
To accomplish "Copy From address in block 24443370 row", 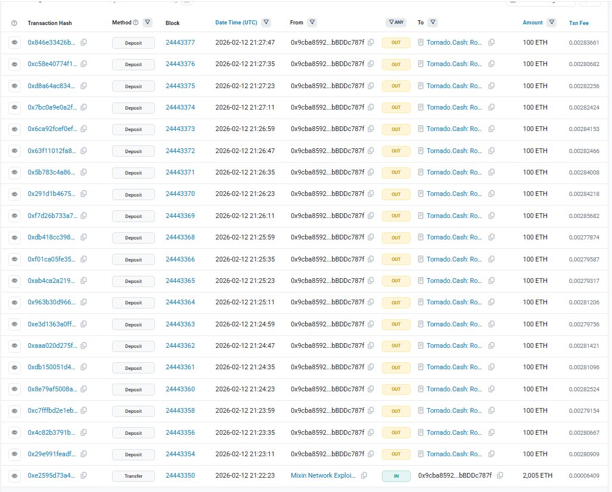I will point(371,194).
